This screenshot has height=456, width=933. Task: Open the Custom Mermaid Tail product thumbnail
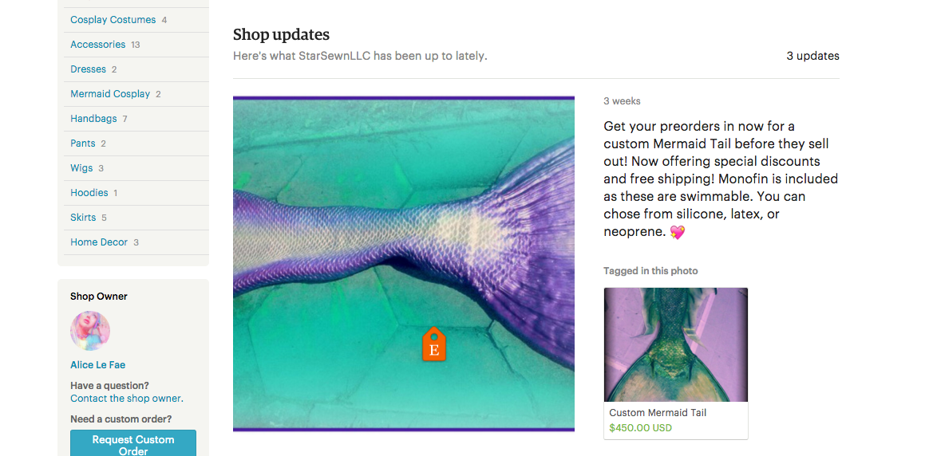[x=676, y=345]
